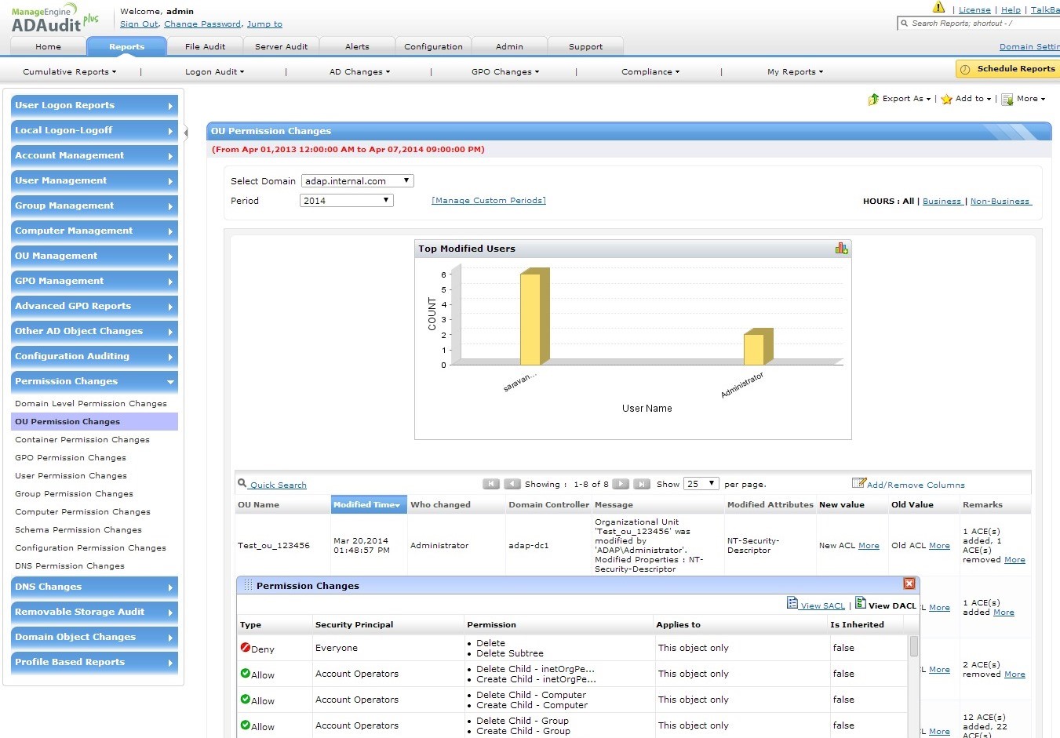The image size is (1060, 738).
Task: Go to the next page arrow
Action: tap(621, 484)
